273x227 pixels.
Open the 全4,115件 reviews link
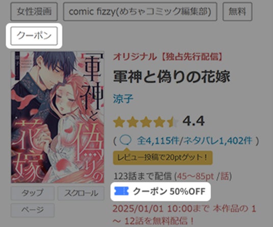coord(158,141)
